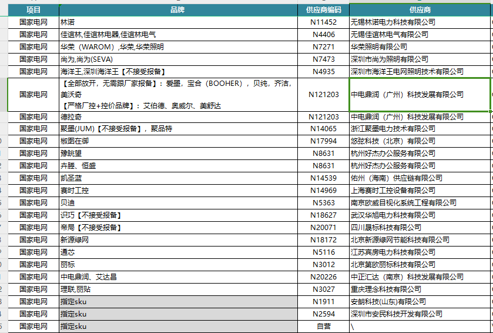This screenshot has height=333, width=493.
Task: Click supplier 浙江聚墨电力技术有限公司
Action: 420,129
